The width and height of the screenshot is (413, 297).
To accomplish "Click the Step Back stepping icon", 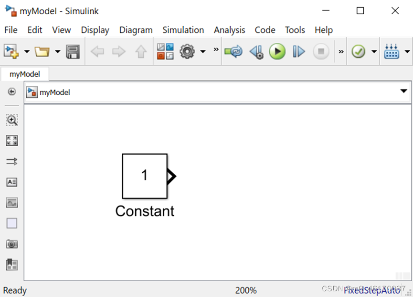I will pos(256,52).
